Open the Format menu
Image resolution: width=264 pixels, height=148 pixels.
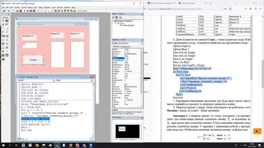[x=24, y=7]
